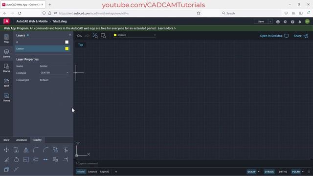Open the Help question mark icon

click(x=292, y=22)
